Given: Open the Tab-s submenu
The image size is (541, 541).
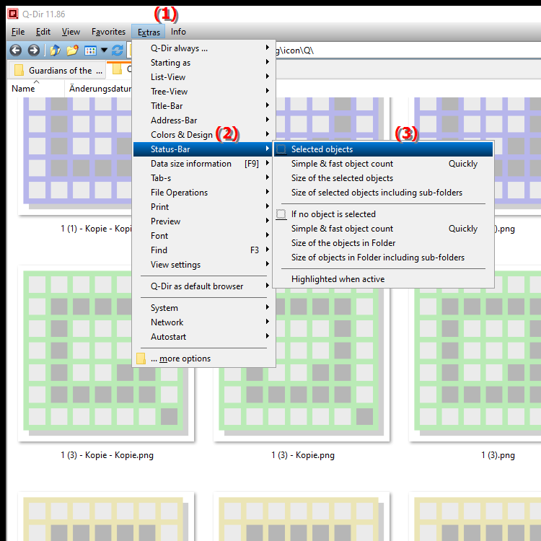Looking at the screenshot, I should tap(204, 178).
